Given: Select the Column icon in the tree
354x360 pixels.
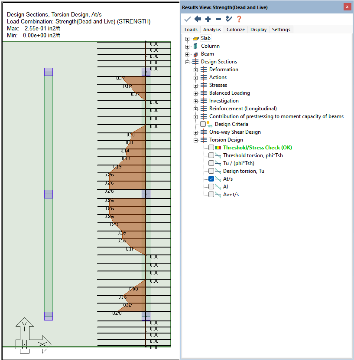Looking at the screenshot, I should pyautogui.click(x=195, y=46).
